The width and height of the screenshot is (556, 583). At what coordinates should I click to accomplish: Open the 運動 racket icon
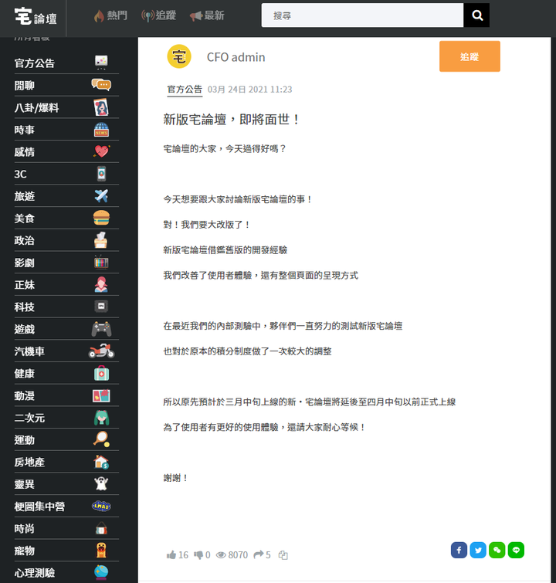click(x=101, y=439)
